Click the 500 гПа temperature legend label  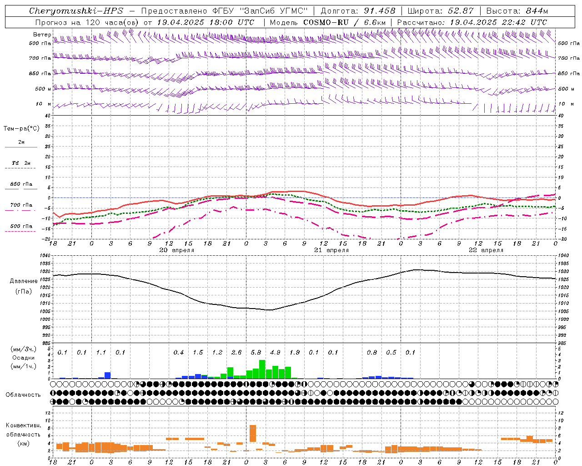click(21, 226)
